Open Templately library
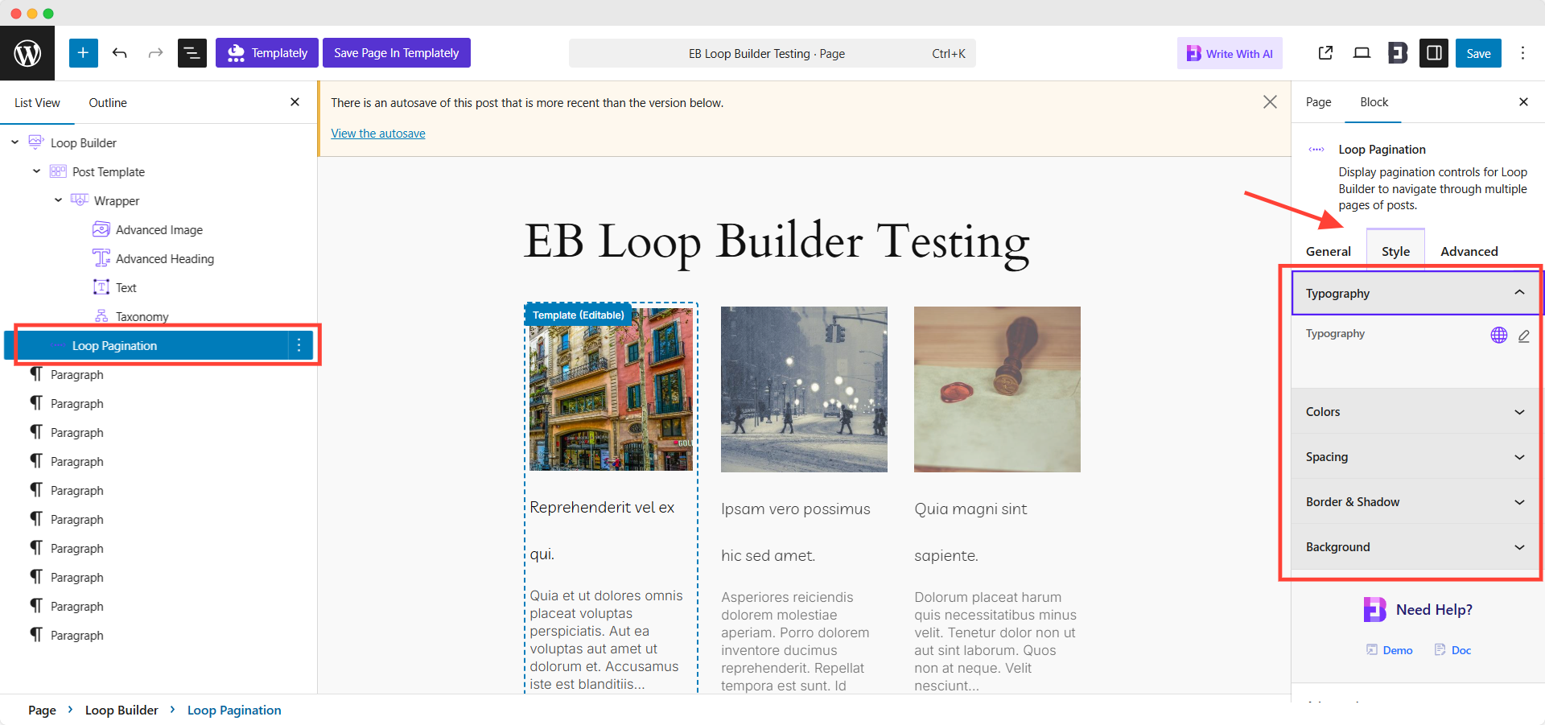This screenshot has width=1545, height=725. (x=267, y=53)
